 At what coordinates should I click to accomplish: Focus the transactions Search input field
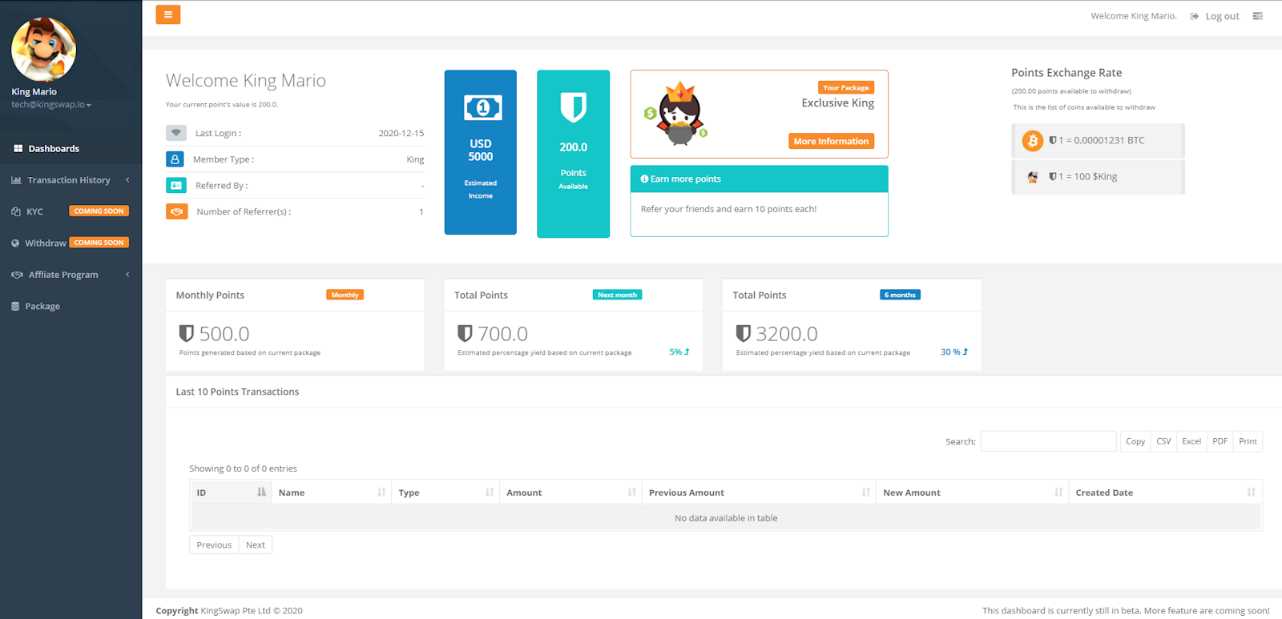[x=1048, y=441]
